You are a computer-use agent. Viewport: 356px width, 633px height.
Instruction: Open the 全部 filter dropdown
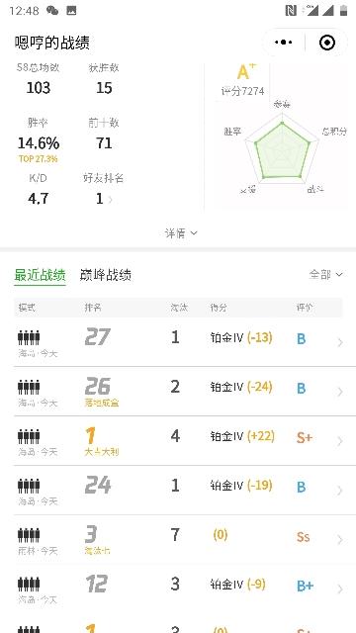click(325, 275)
